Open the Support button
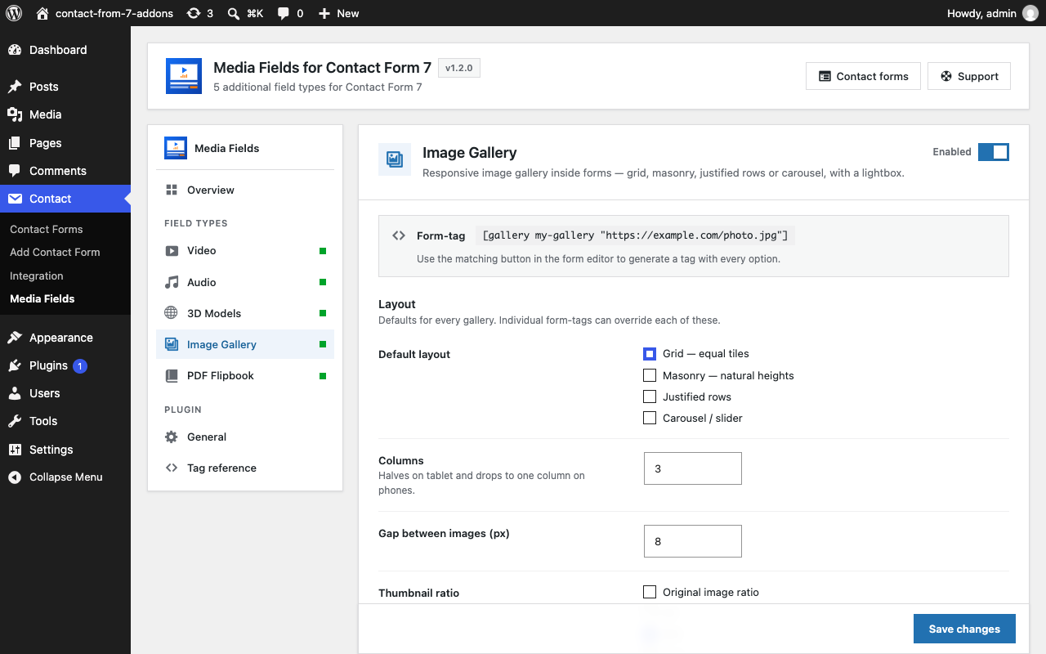The image size is (1046, 654). coord(969,76)
